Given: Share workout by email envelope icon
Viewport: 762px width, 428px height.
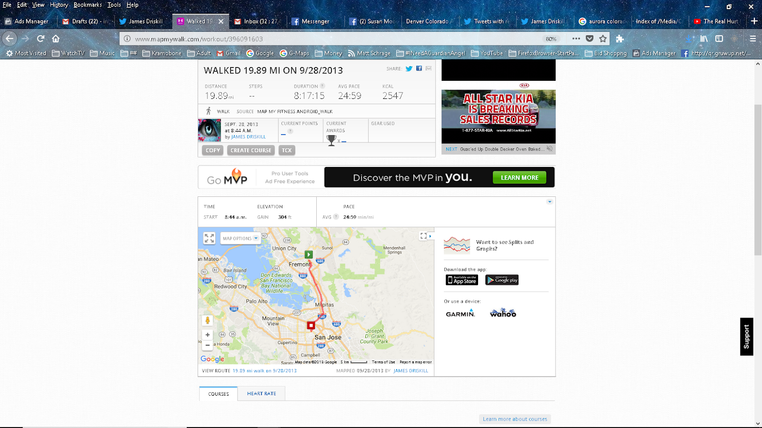Looking at the screenshot, I should [x=429, y=69].
